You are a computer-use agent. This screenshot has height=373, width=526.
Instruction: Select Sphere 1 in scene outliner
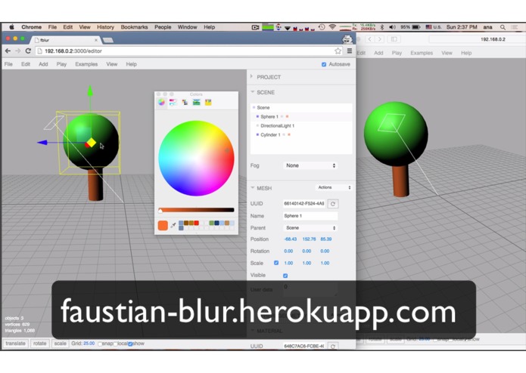pyautogui.click(x=301, y=116)
